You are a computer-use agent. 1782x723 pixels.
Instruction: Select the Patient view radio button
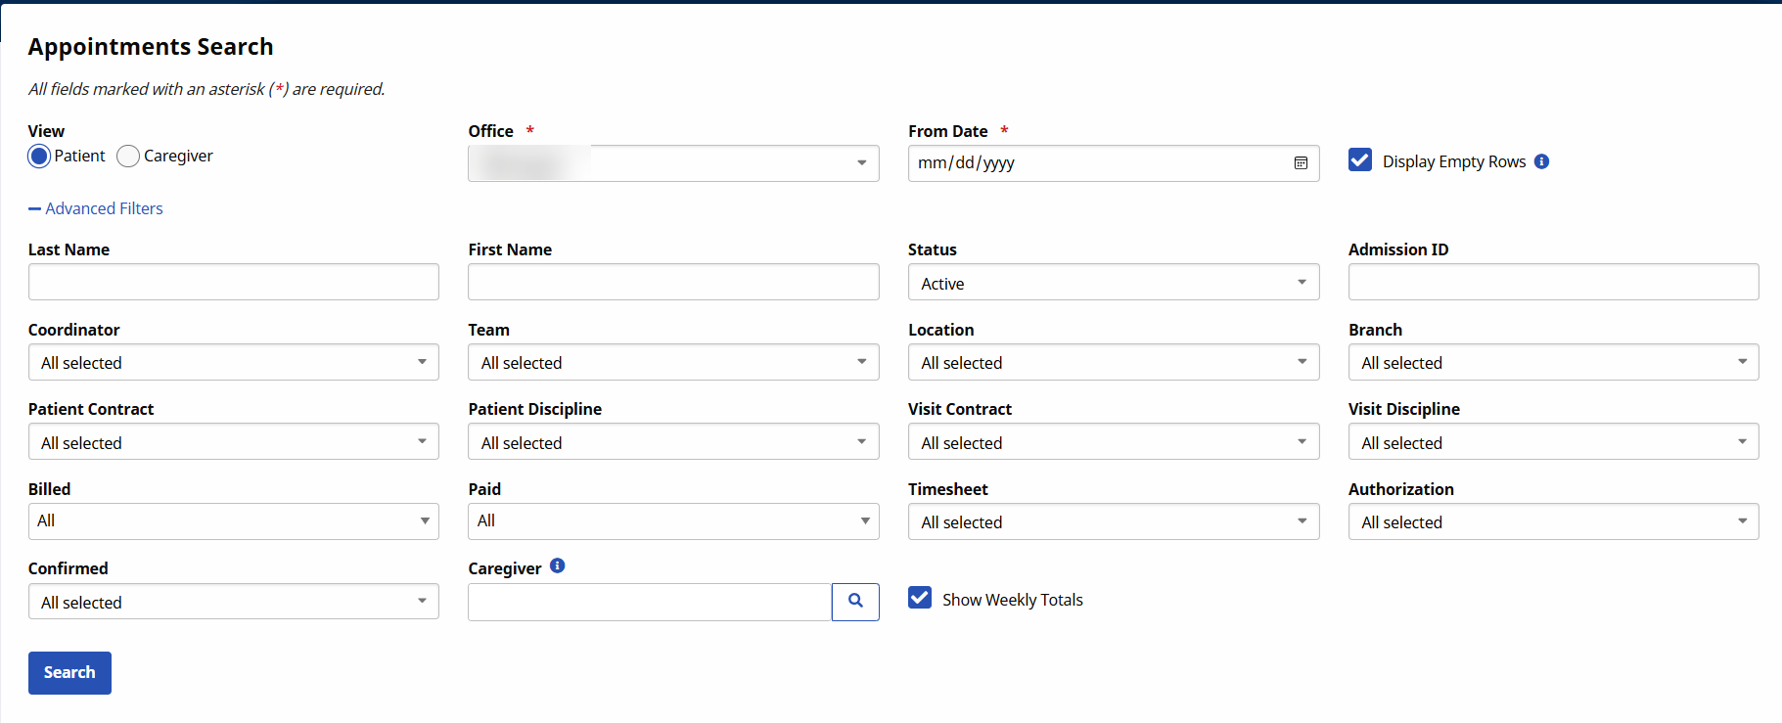(x=39, y=157)
